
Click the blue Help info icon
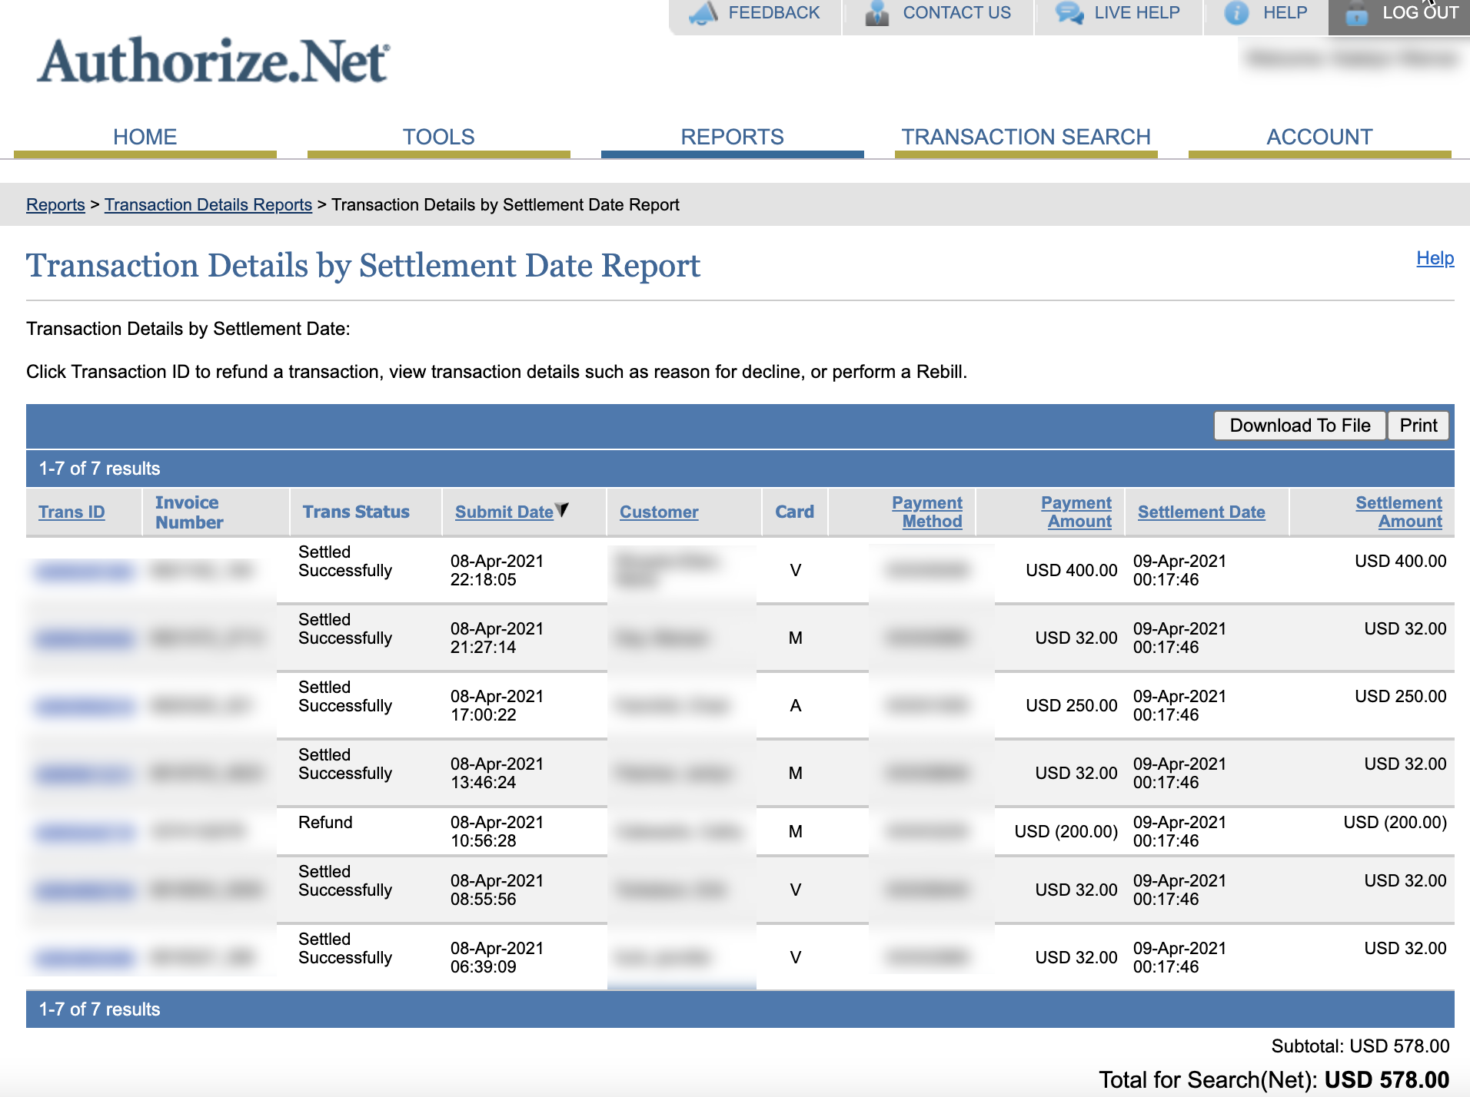coord(1236,12)
